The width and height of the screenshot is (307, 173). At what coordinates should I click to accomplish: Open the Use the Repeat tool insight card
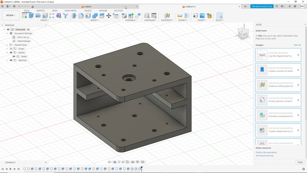tap(278, 55)
